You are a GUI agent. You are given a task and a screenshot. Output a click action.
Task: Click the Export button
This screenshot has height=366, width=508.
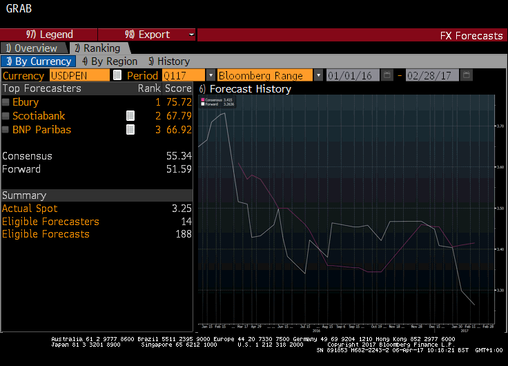147,35
